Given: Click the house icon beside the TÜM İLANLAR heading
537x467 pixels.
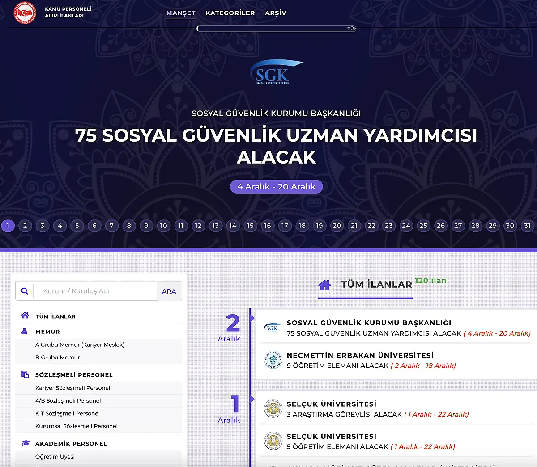Looking at the screenshot, I should (324, 285).
